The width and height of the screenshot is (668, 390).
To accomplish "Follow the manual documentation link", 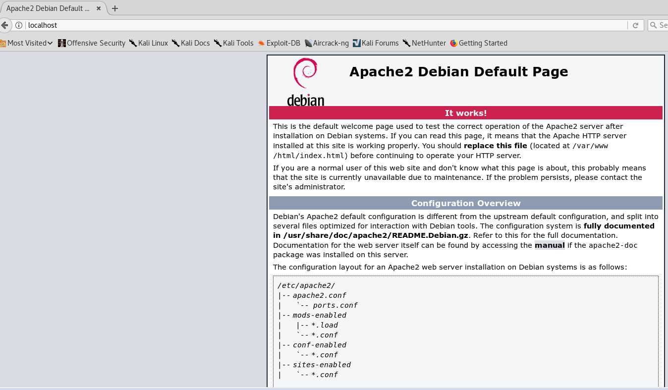I will coord(550,245).
